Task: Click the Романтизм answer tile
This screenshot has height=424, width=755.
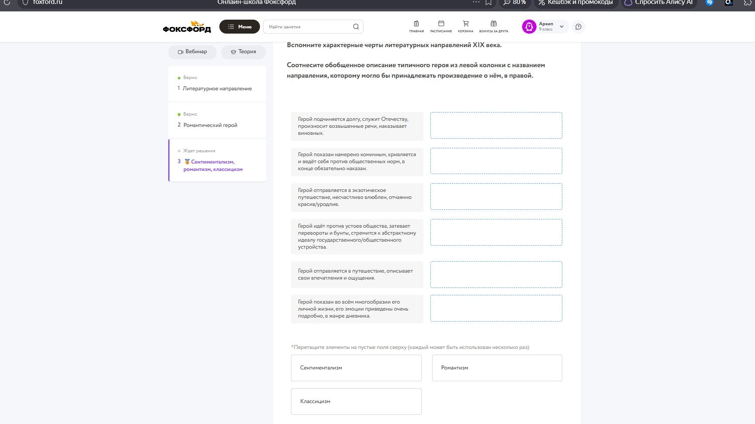Action: tap(497, 368)
